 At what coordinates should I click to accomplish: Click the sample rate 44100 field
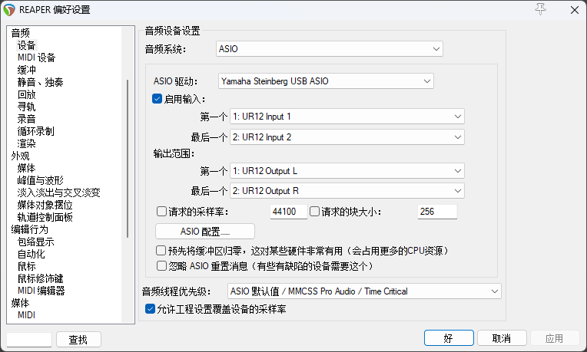(x=288, y=212)
